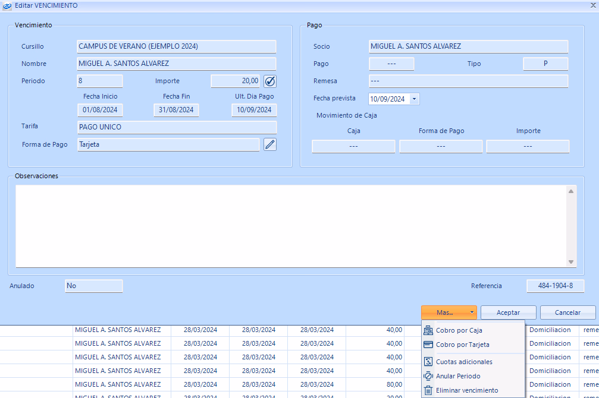Click the pencil icon beside Forma de Pago
599x398 pixels.
point(270,144)
